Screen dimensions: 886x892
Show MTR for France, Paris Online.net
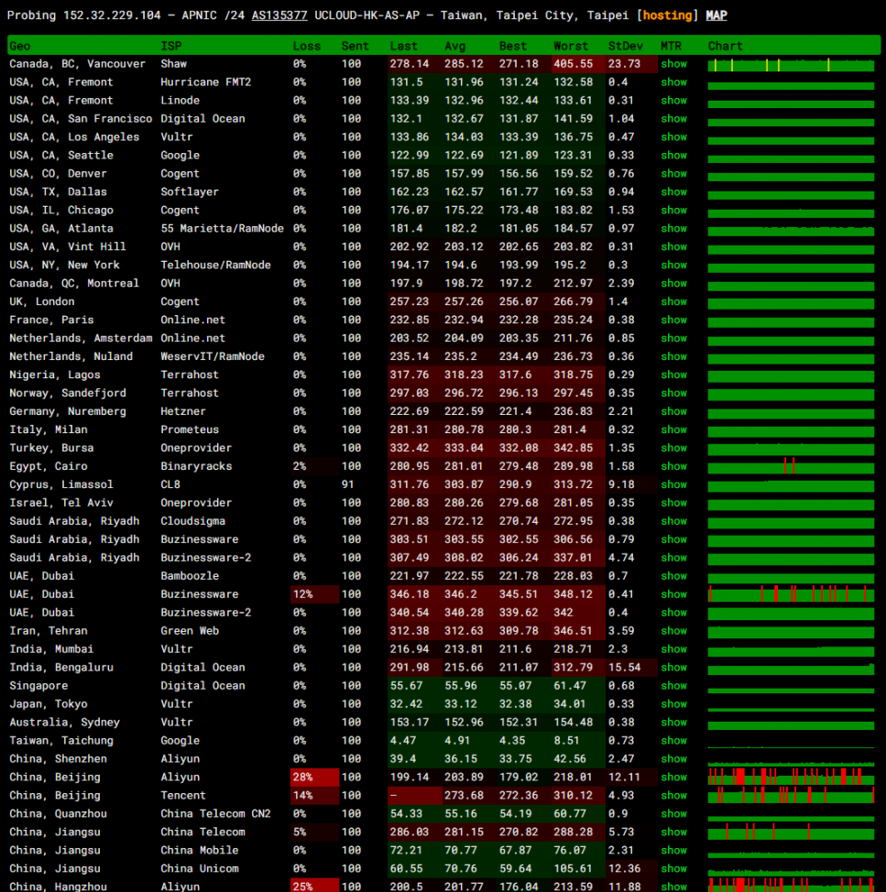point(673,320)
